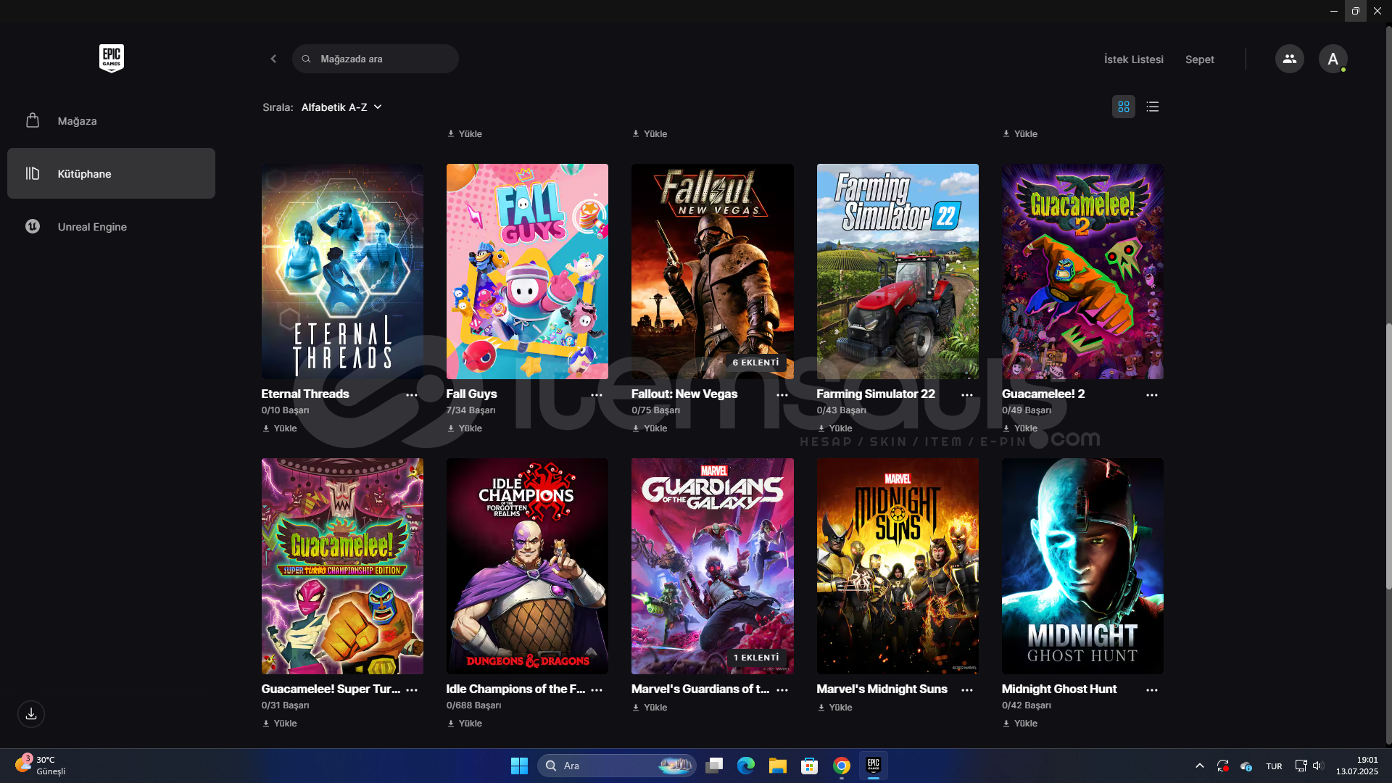Image resolution: width=1392 pixels, height=783 pixels.
Task: Select Kütüphane in the sidebar
Action: (x=111, y=173)
